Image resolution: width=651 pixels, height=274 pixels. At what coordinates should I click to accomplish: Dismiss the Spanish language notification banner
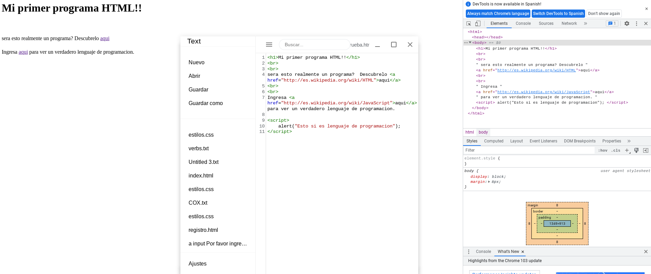click(646, 9)
